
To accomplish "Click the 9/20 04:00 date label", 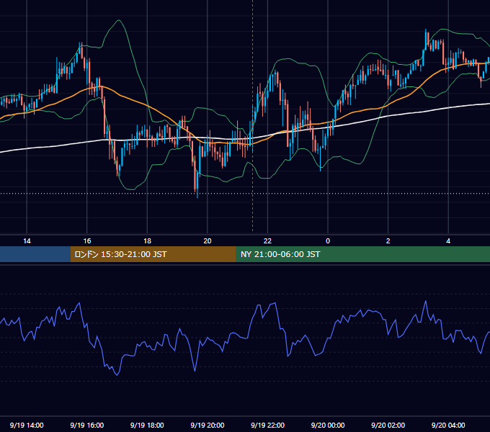I will pos(448,425).
